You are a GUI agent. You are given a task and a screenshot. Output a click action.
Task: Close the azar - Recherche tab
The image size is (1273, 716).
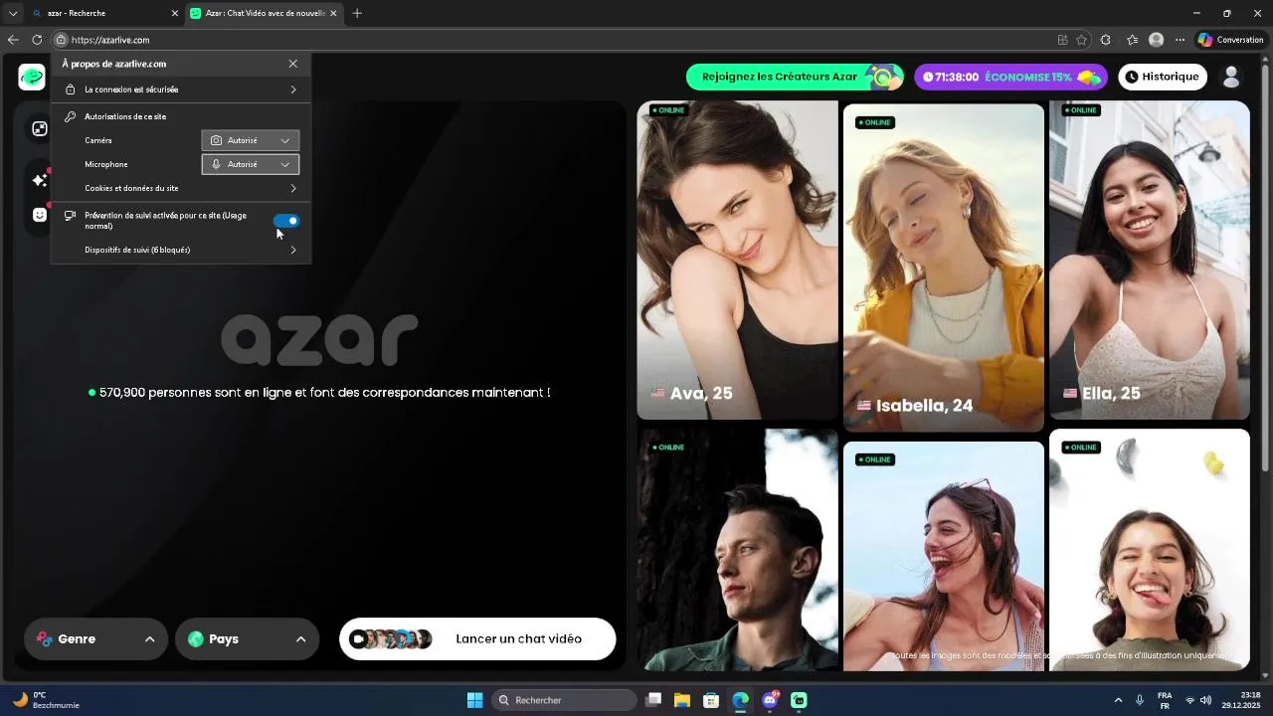pyautogui.click(x=175, y=13)
